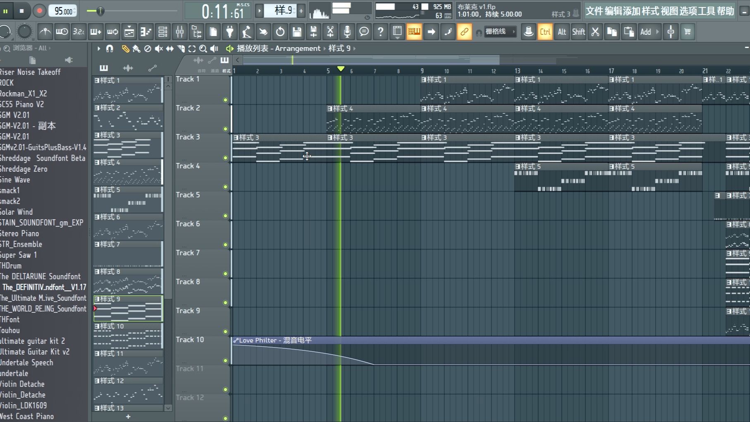Open the 栅格线 snap dropdown

pyautogui.click(x=500, y=31)
